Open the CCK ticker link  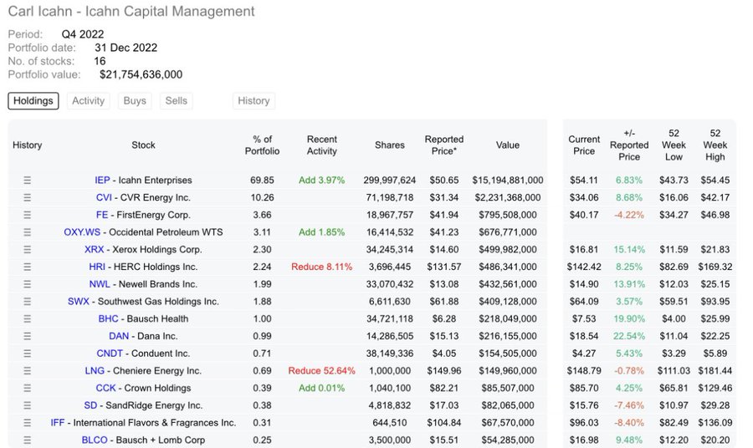coord(105,388)
